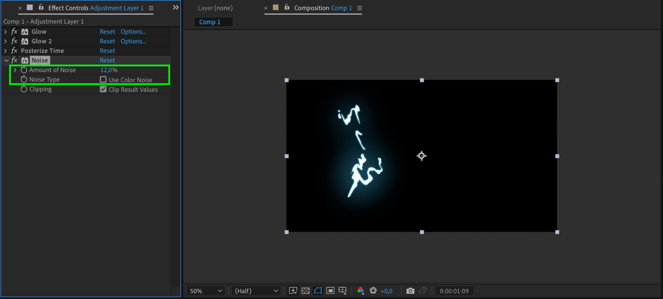Expand the Posterize Time effect

click(x=5, y=51)
